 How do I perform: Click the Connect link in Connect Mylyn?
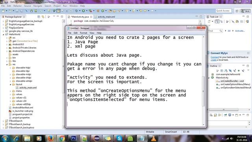click(215, 57)
